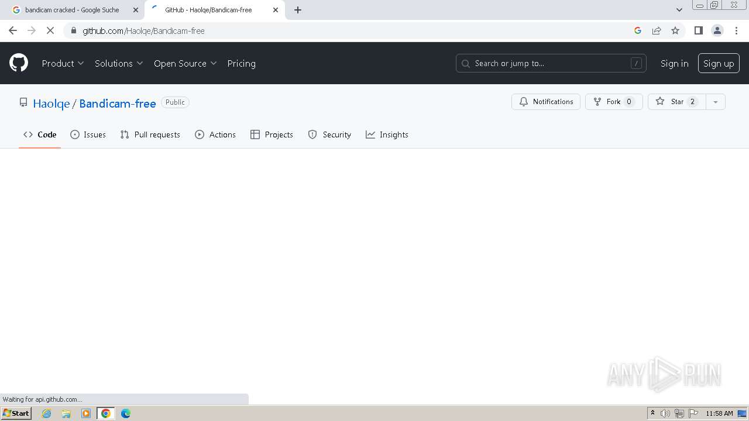Screen dimensions: 749x421
Task: Open the Windows Start menu
Action: coord(16,413)
